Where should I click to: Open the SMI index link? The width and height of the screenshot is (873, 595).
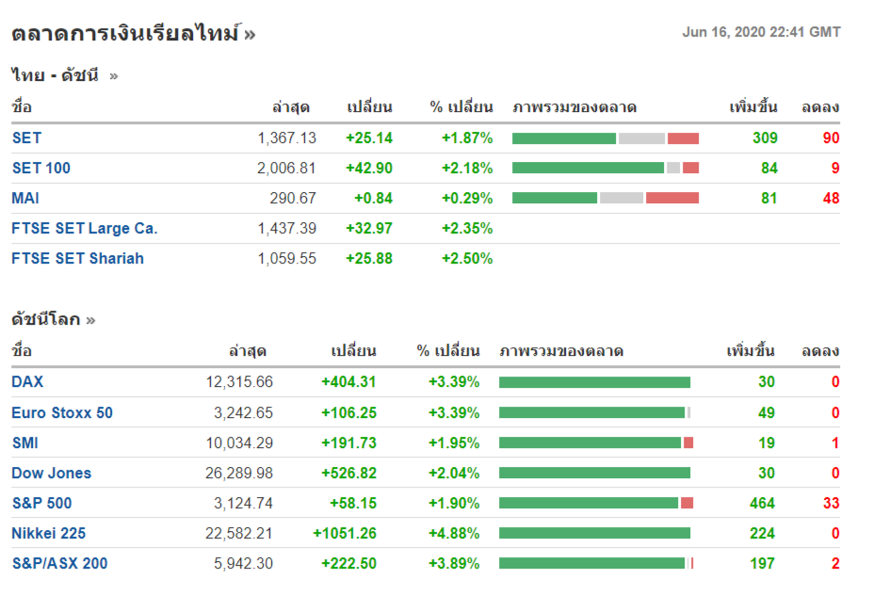(24, 442)
